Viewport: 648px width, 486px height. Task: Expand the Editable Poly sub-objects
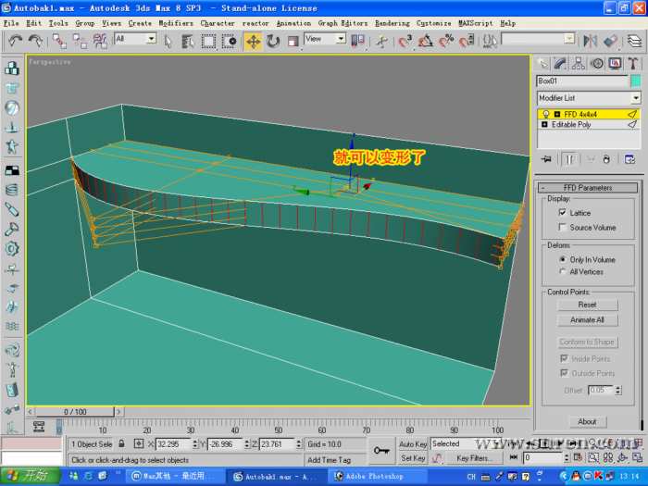coord(544,124)
